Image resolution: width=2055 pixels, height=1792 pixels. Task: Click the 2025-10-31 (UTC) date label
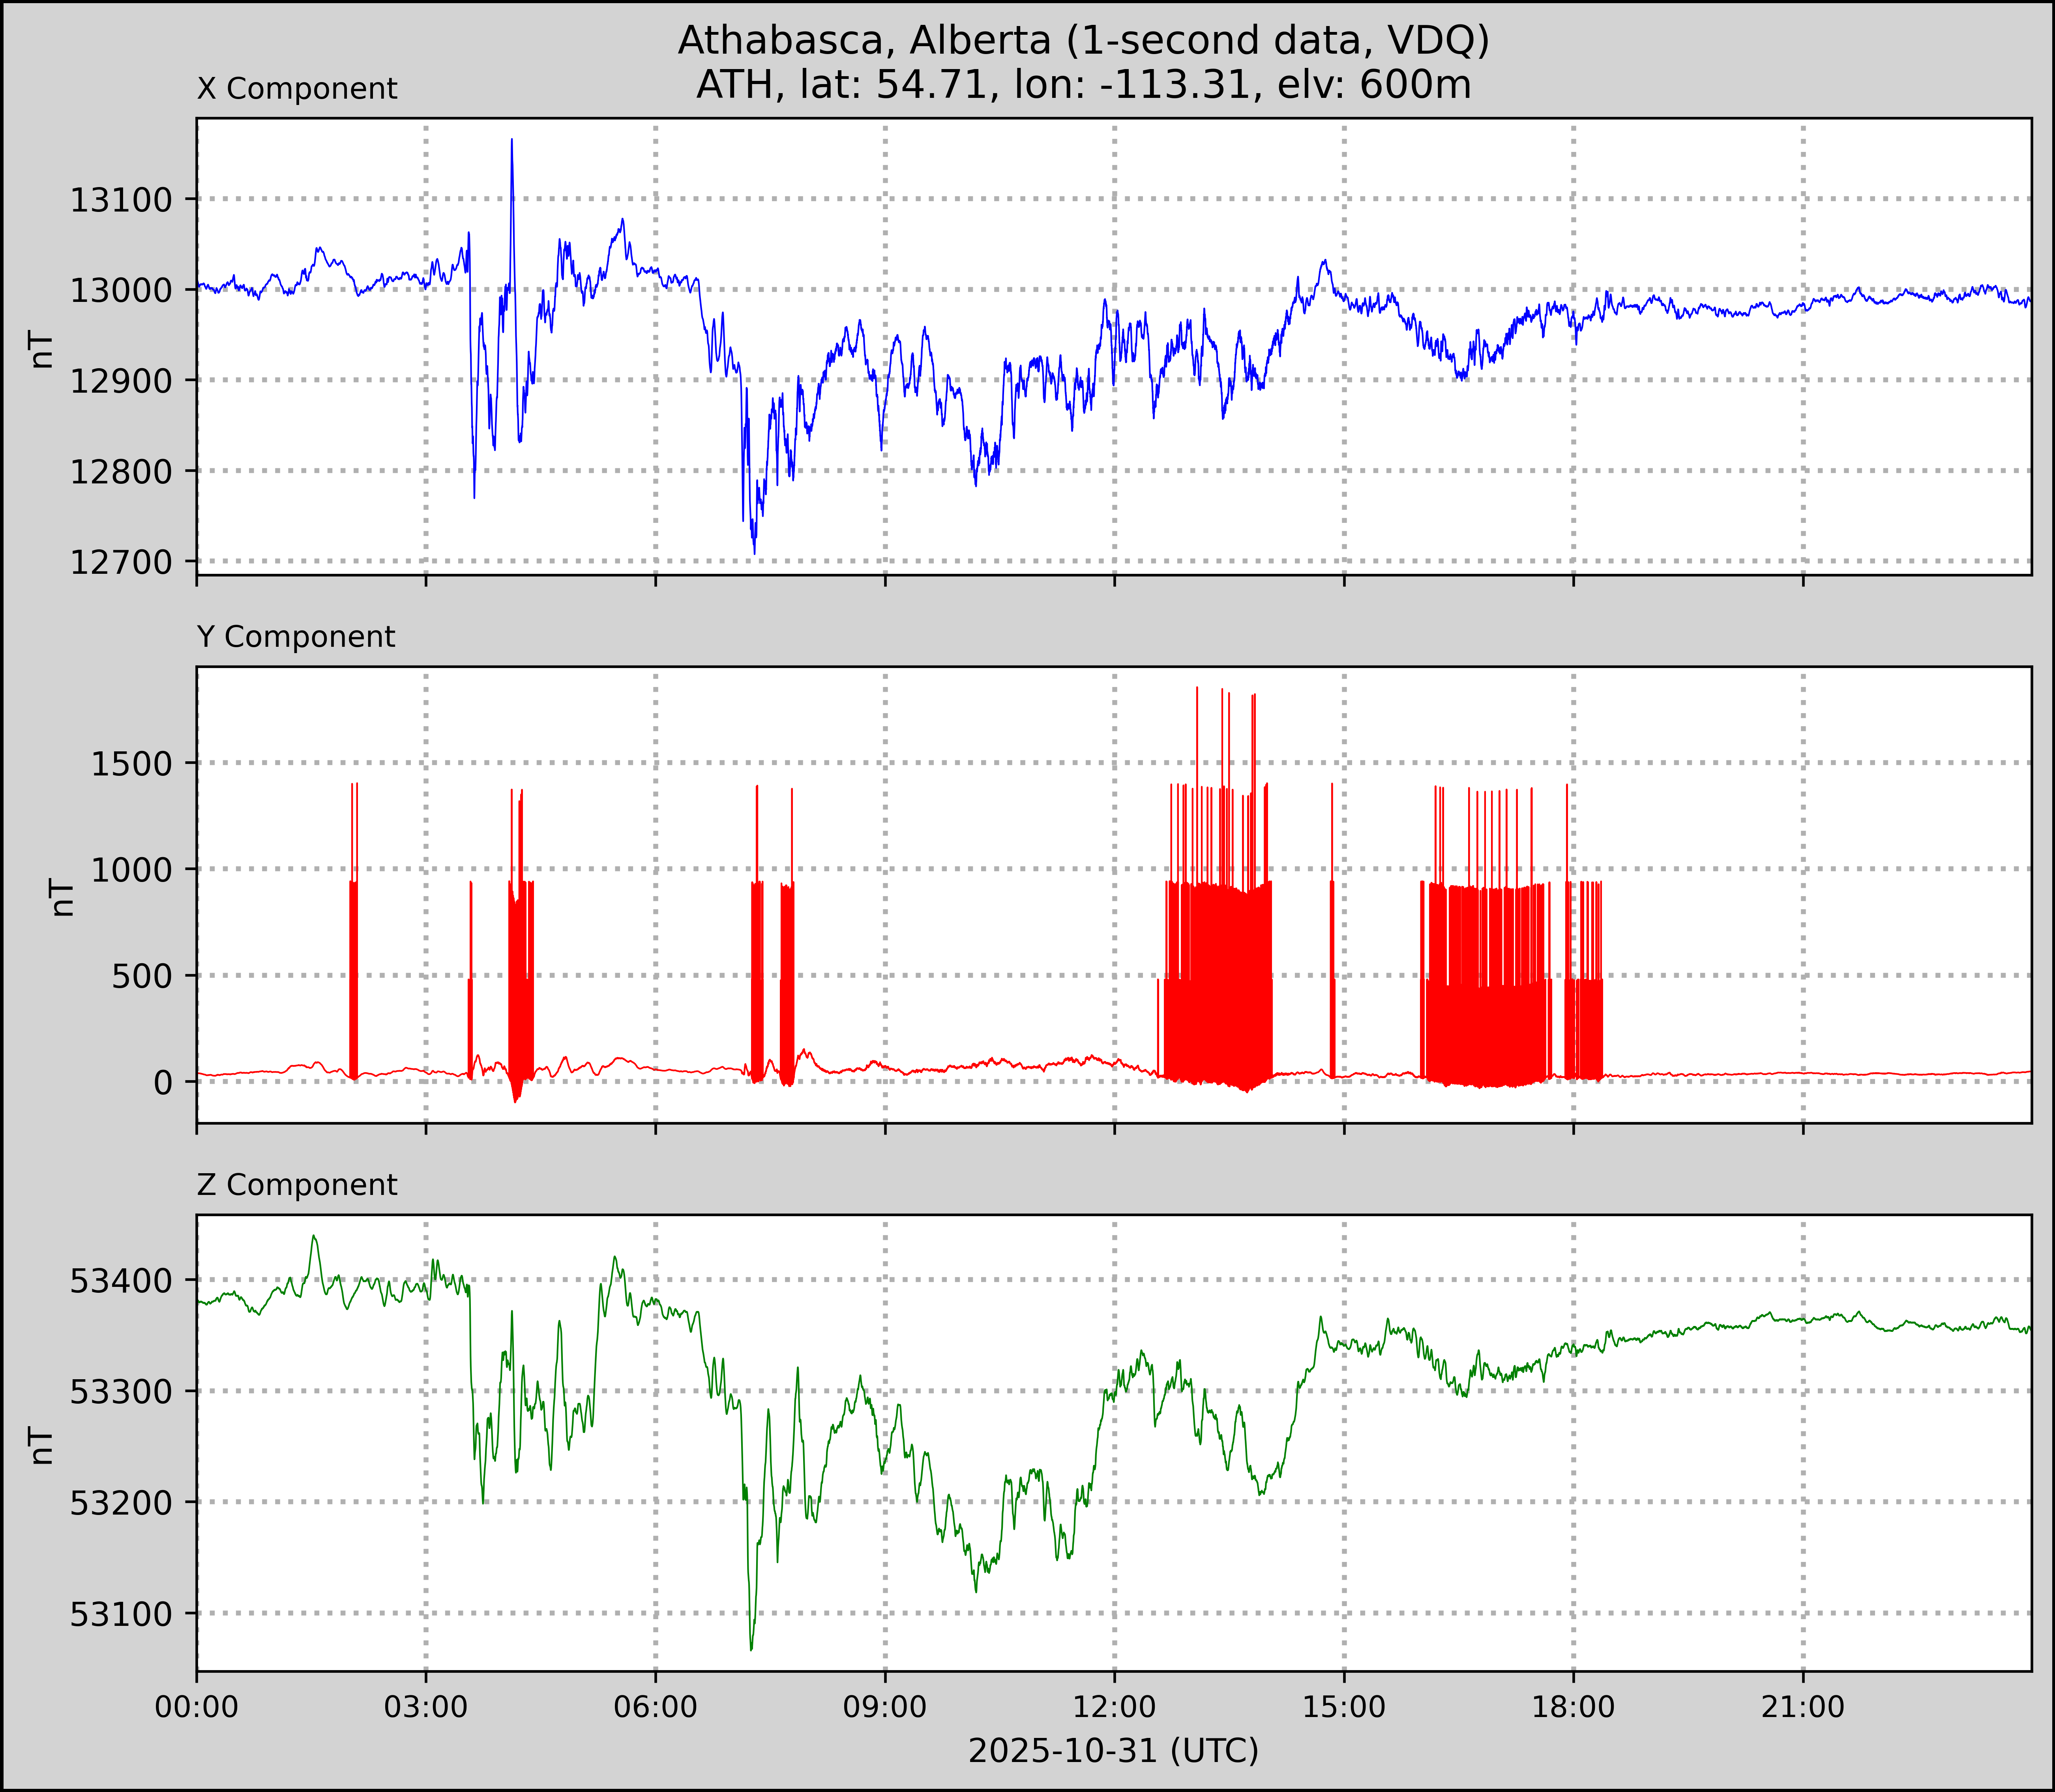tap(1113, 1751)
